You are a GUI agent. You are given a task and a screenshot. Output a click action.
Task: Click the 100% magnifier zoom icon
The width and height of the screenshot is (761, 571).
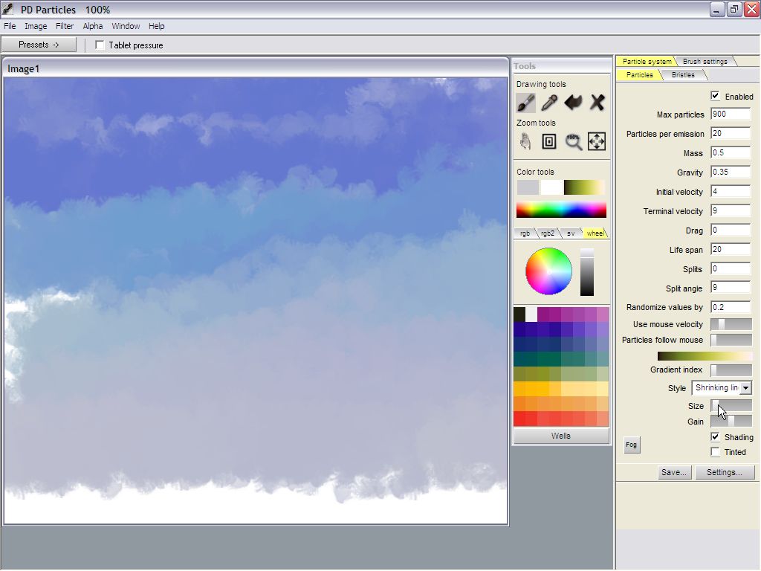[573, 141]
